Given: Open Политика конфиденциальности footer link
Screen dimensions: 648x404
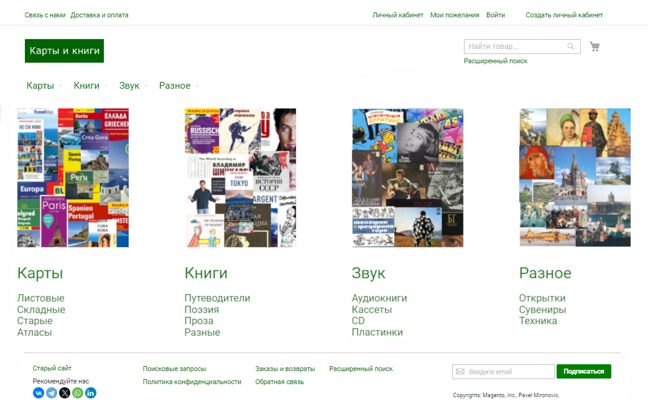Looking at the screenshot, I should (x=192, y=382).
